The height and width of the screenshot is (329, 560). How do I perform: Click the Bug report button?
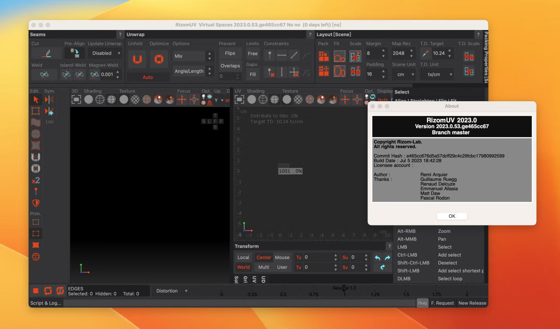pos(422,303)
